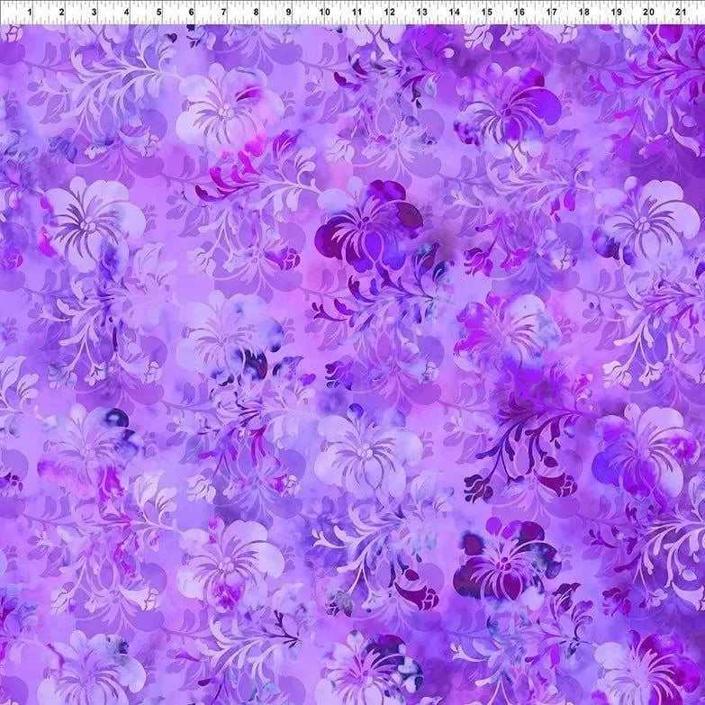
Task: Select ruler marking number 9
Action: [289, 13]
